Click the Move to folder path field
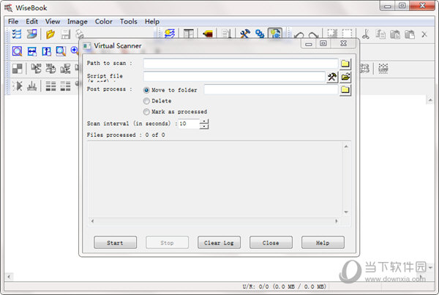 [x=271, y=89]
